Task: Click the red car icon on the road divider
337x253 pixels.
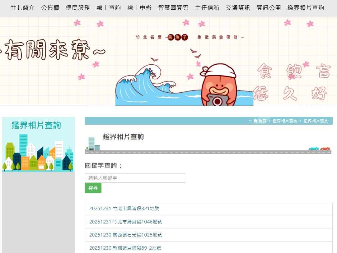Action: click(325, 148)
